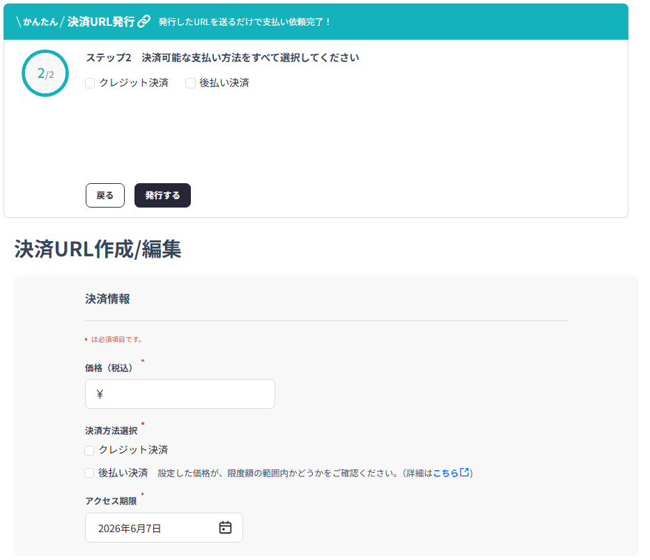Image resolution: width=650 pixels, height=560 pixels.
Task: Tick クレジット決済 under 決済方法選択
Action: 89,451
